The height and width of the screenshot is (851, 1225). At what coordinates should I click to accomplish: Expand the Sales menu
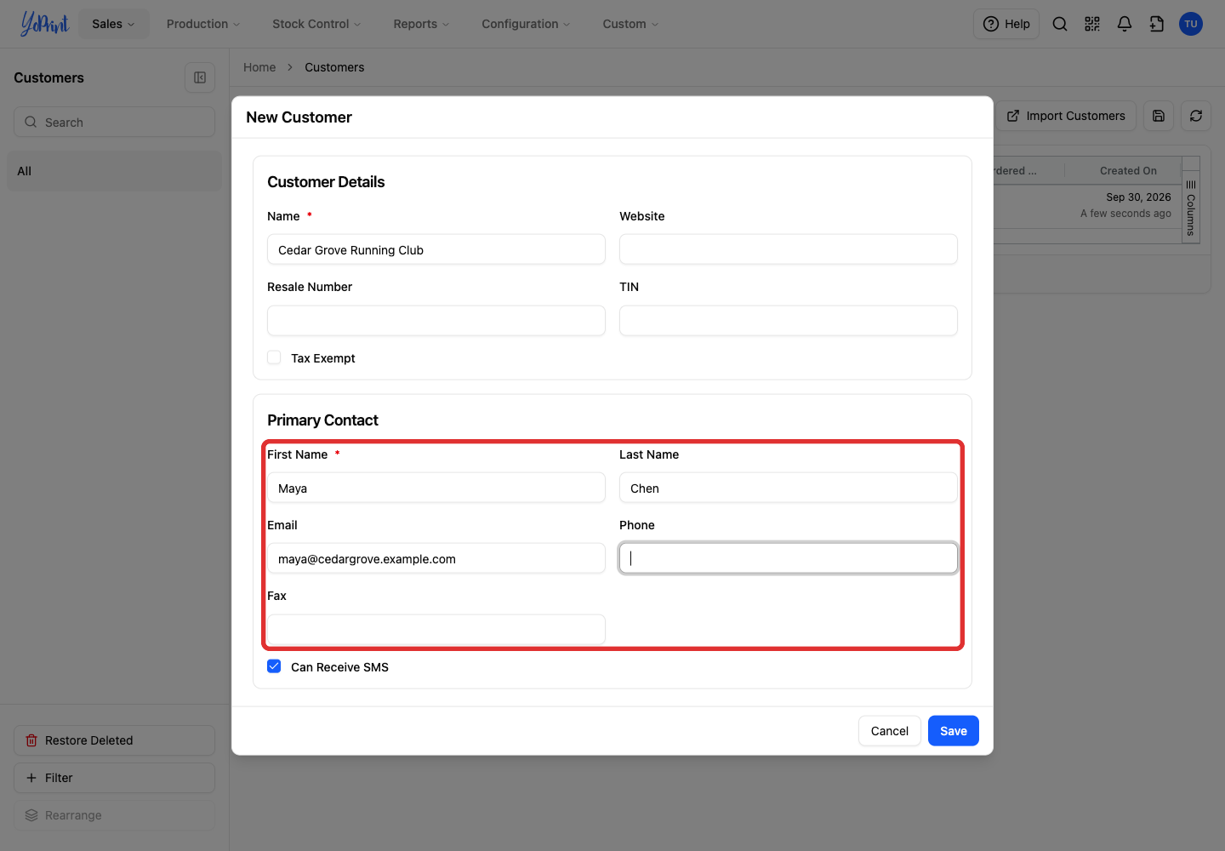114,24
